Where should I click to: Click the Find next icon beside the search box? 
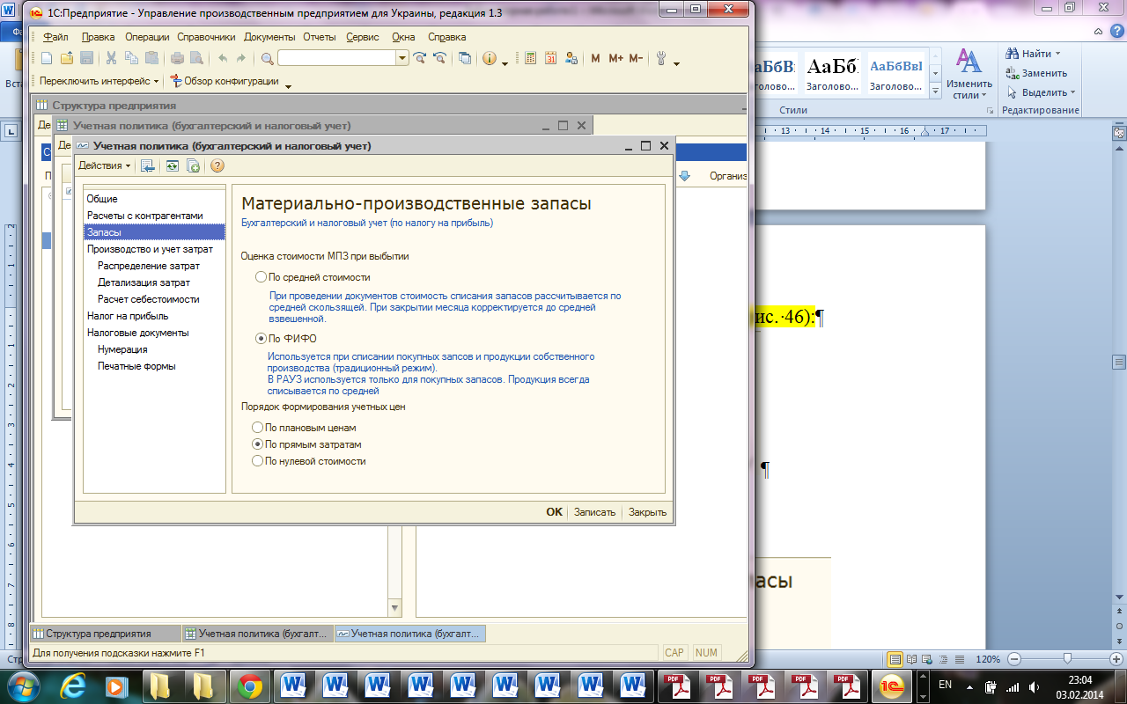click(420, 58)
